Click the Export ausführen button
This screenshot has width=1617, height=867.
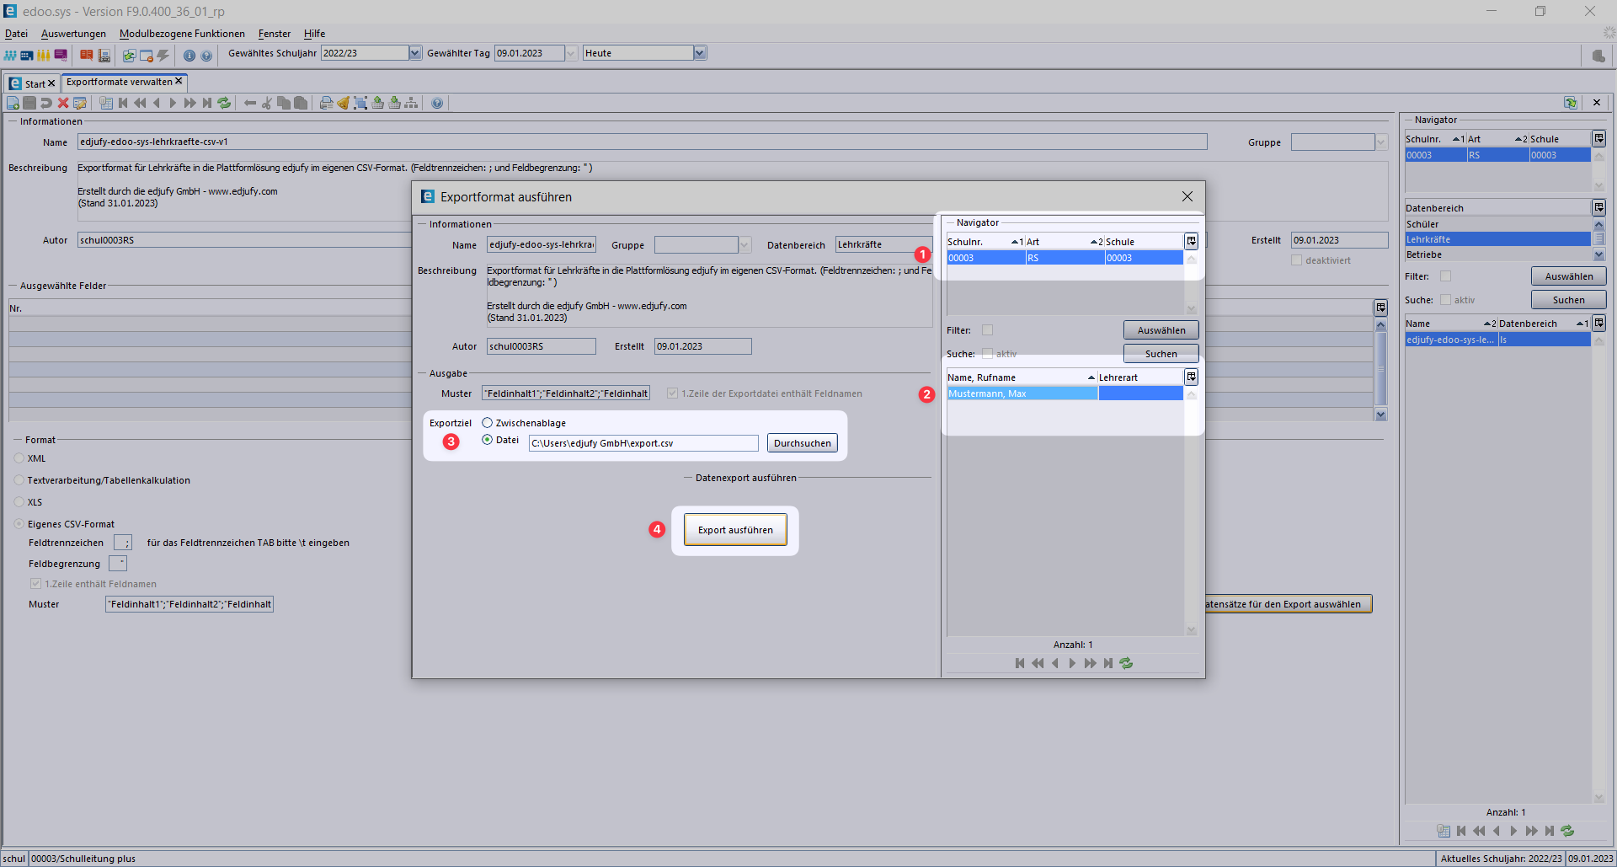tap(734, 530)
